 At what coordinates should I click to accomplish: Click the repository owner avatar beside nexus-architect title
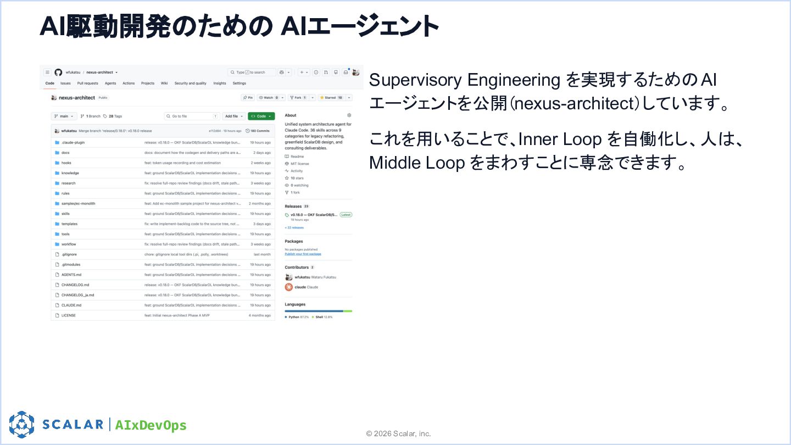54,98
